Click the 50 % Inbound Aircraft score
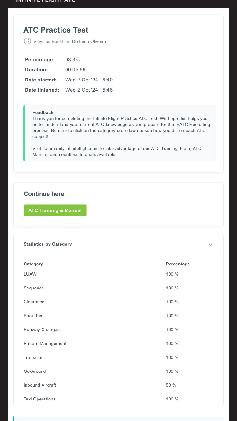The image size is (237, 421). 171,385
